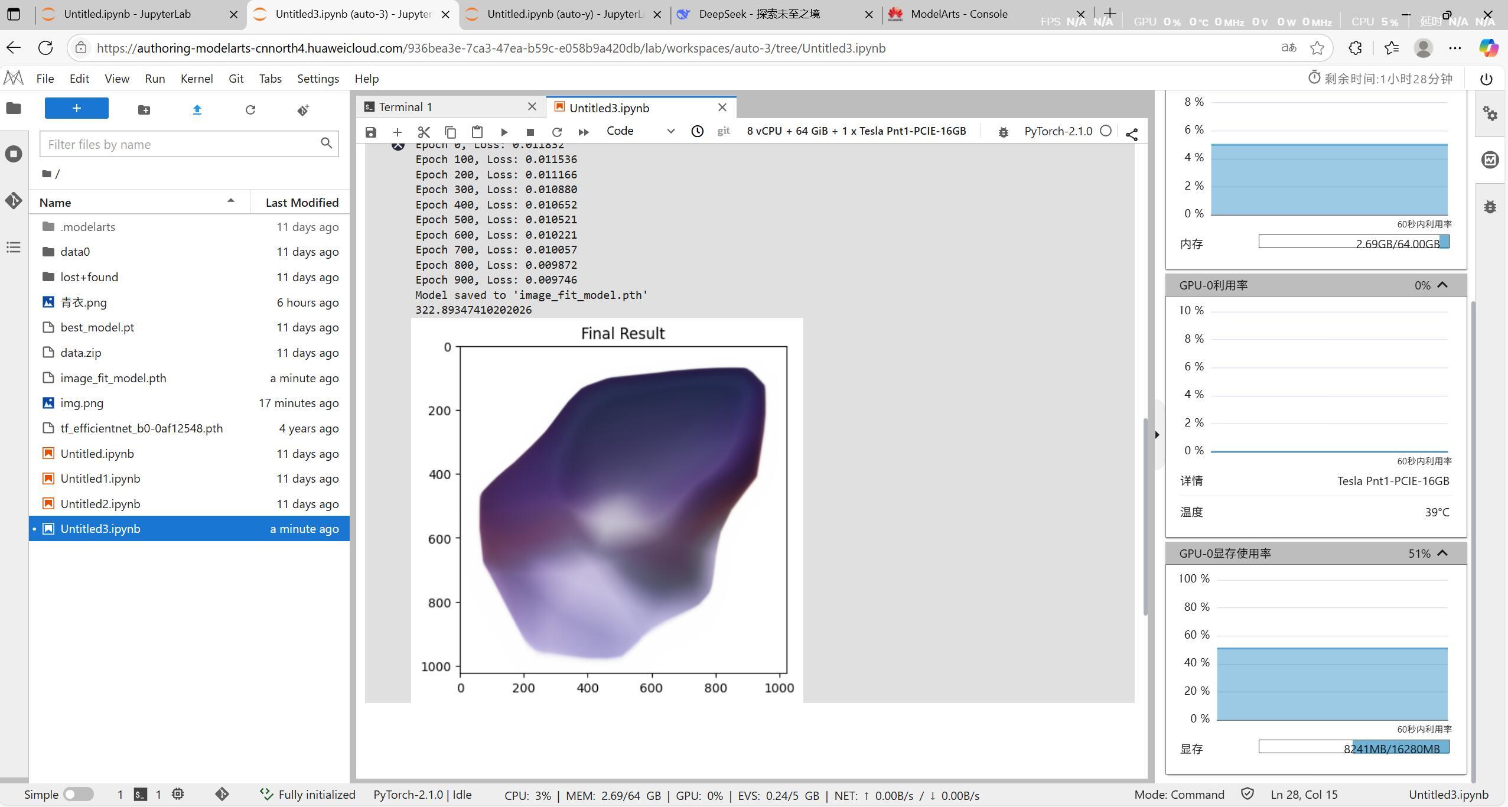This screenshot has height=807, width=1508.
Task: Toggle the Simple interface mode switch
Action: 79,795
